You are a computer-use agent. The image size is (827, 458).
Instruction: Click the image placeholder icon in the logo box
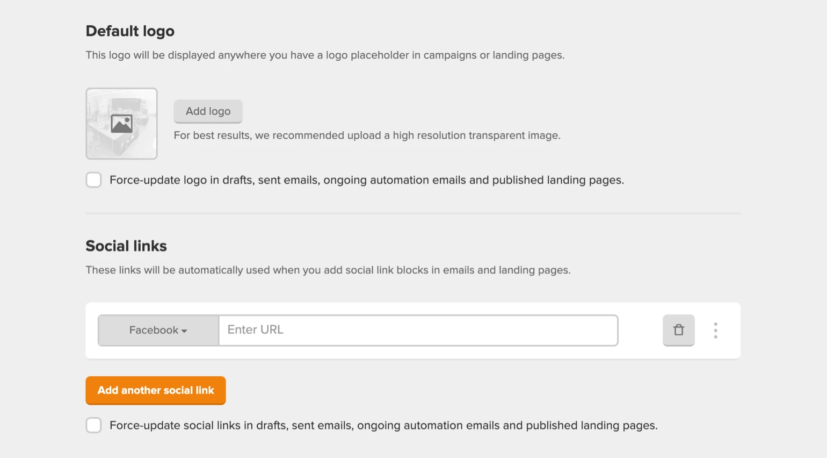tap(121, 124)
